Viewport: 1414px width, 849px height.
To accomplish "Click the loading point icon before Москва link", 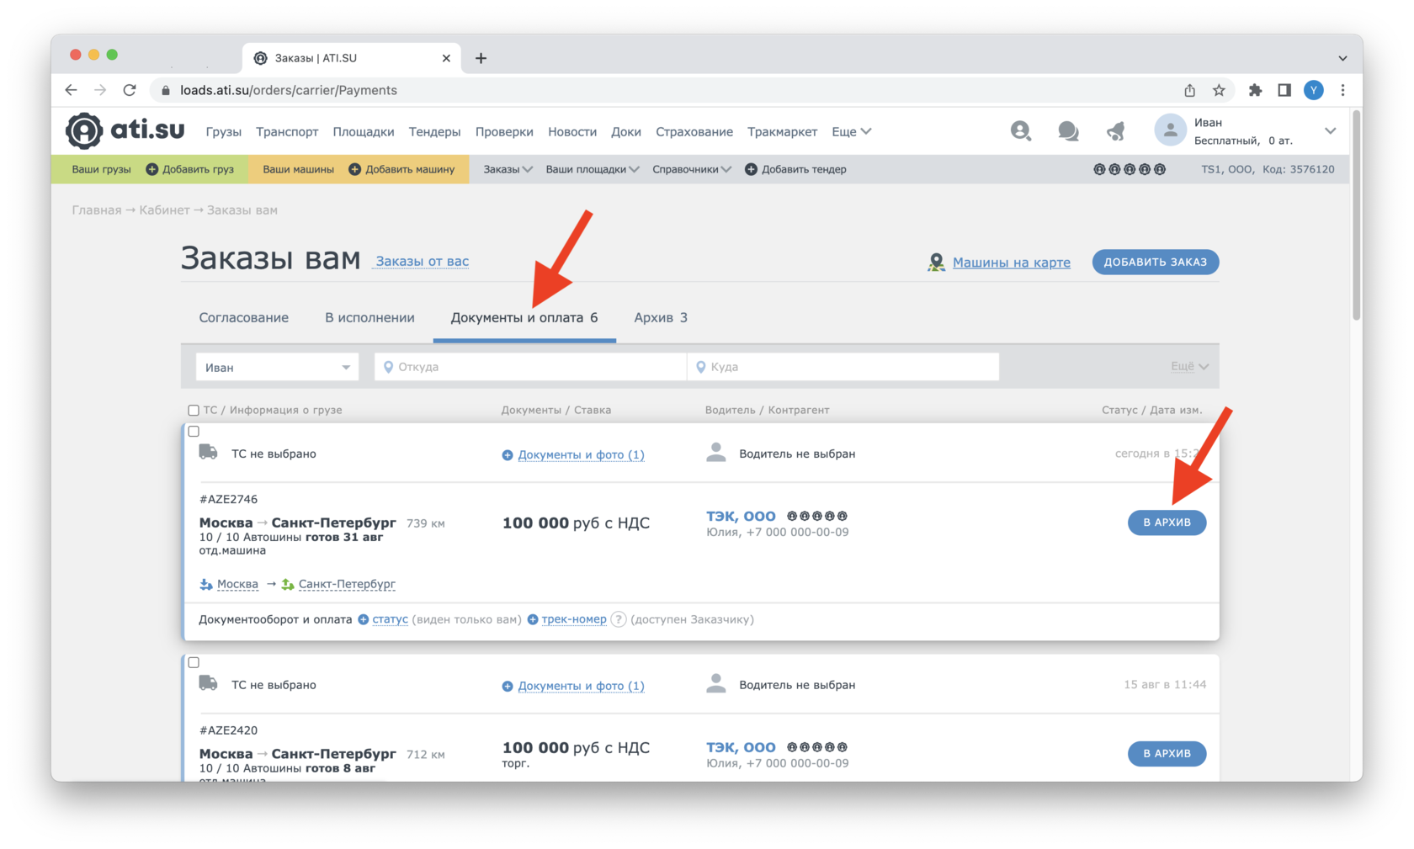I will 206,584.
